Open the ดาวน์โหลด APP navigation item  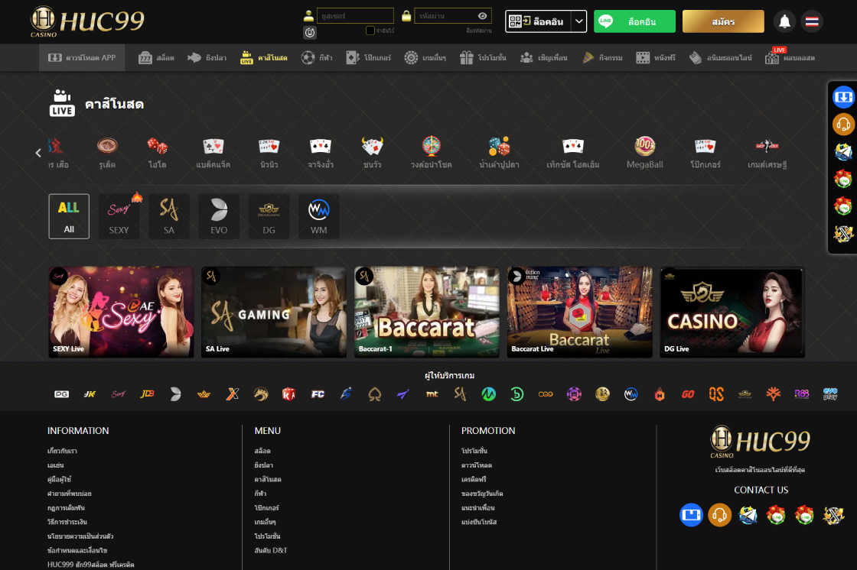point(82,57)
